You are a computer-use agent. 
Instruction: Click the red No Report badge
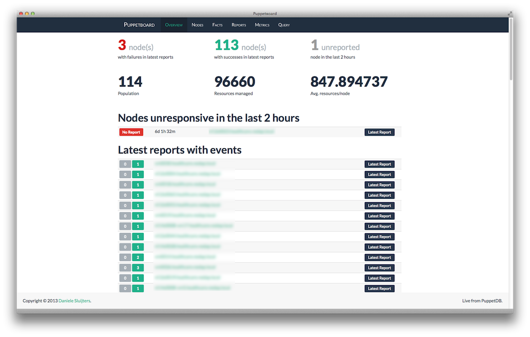131,132
